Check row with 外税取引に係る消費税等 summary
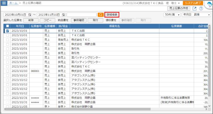The width and height of the screenshot is (213, 114). pyautogui.click(x=8, y=98)
